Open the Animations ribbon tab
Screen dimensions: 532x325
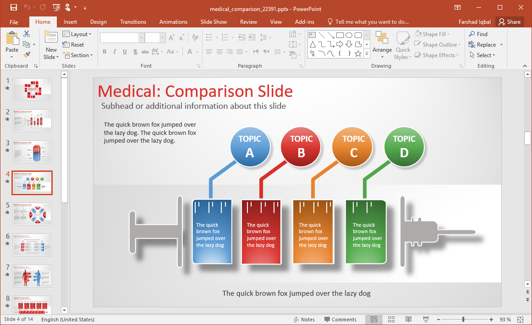173,21
